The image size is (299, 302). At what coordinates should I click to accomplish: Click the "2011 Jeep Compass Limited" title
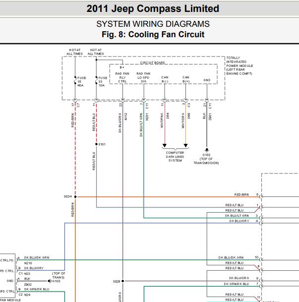click(x=153, y=8)
